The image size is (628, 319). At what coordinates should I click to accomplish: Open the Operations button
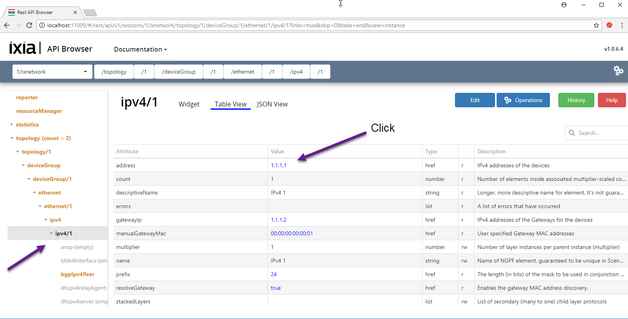tap(523, 100)
